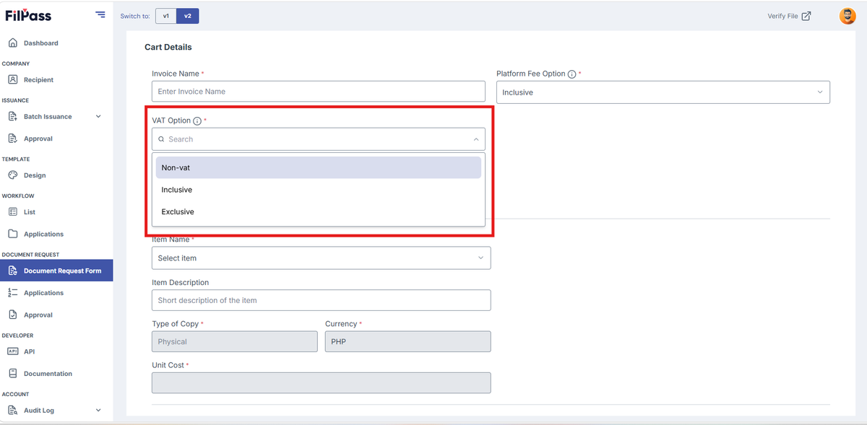Viewport: 867px width, 425px height.
Task: Expand the Audit Log submenu chevron
Action: coord(98,411)
